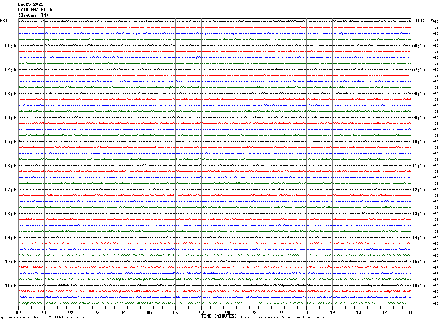Click the 14:15 UTC time label
The width and height of the screenshot is (440, 322).
[x=418, y=238]
